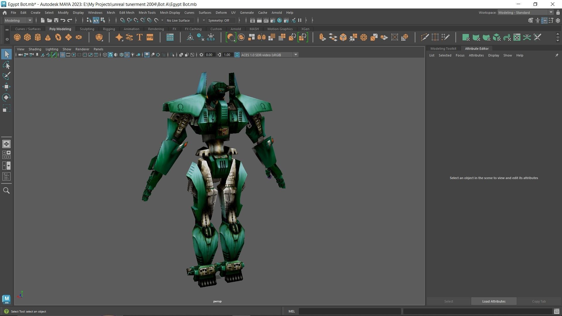
Task: Open the shelf options gear menu
Action: tap(7, 39)
